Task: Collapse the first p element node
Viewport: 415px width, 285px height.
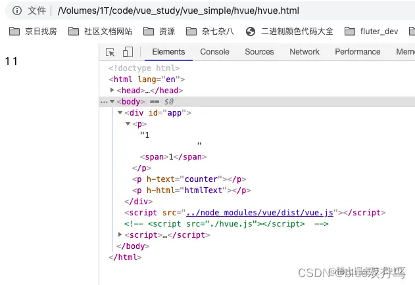Action: [128, 123]
